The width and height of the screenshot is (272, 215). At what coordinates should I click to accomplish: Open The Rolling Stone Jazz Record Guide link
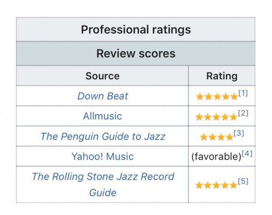(x=103, y=185)
